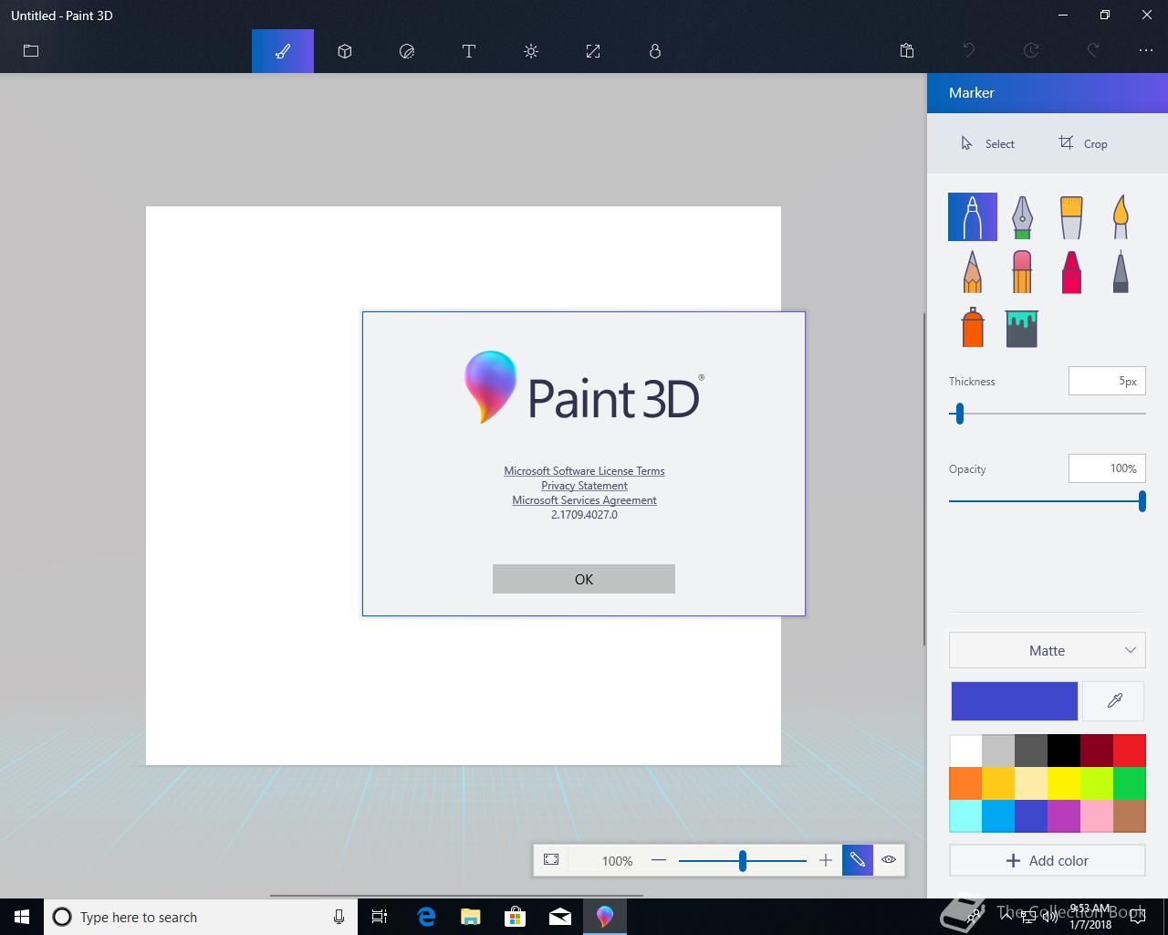Select the Calligraphy pen brush
Viewport: 1168px width, 935px height.
point(1022,217)
